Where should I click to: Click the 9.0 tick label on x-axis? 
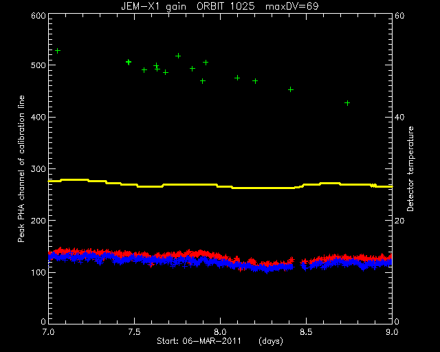coord(392,332)
